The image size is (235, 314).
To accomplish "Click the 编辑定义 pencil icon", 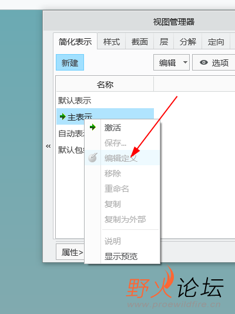I will coord(93,158).
